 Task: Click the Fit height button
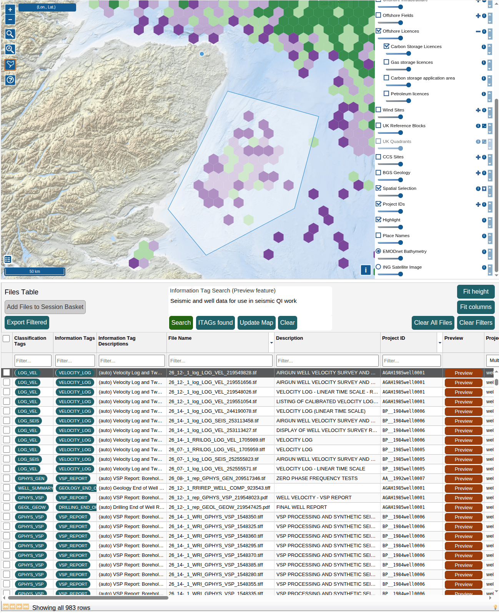click(476, 292)
